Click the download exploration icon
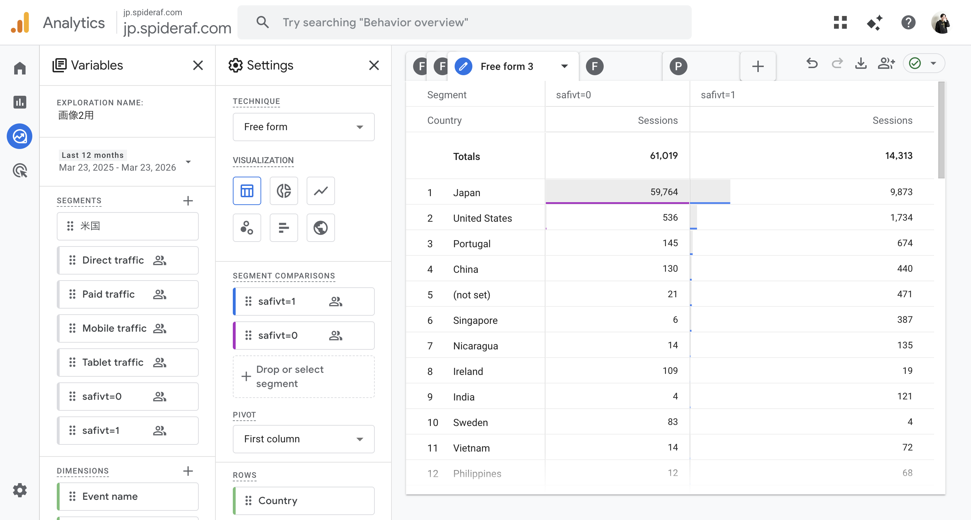This screenshot has height=520, width=971. coord(861,64)
